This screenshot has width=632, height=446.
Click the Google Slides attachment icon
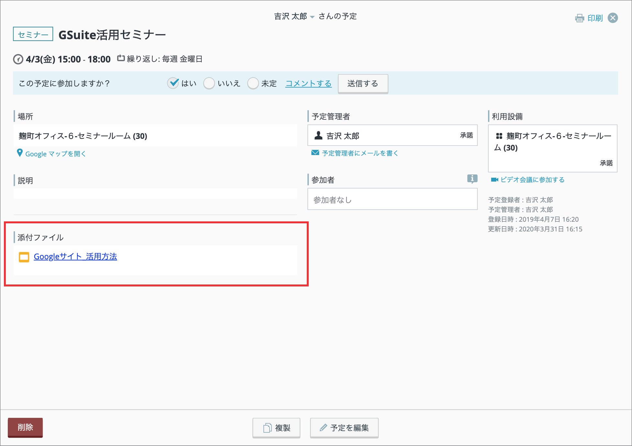pyautogui.click(x=24, y=257)
